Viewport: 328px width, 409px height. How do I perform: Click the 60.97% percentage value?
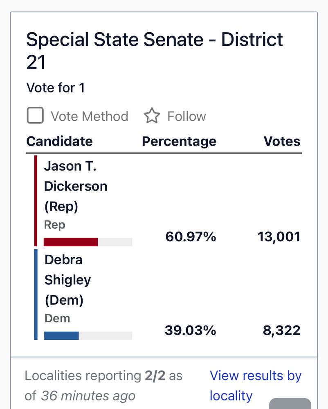coord(191,236)
